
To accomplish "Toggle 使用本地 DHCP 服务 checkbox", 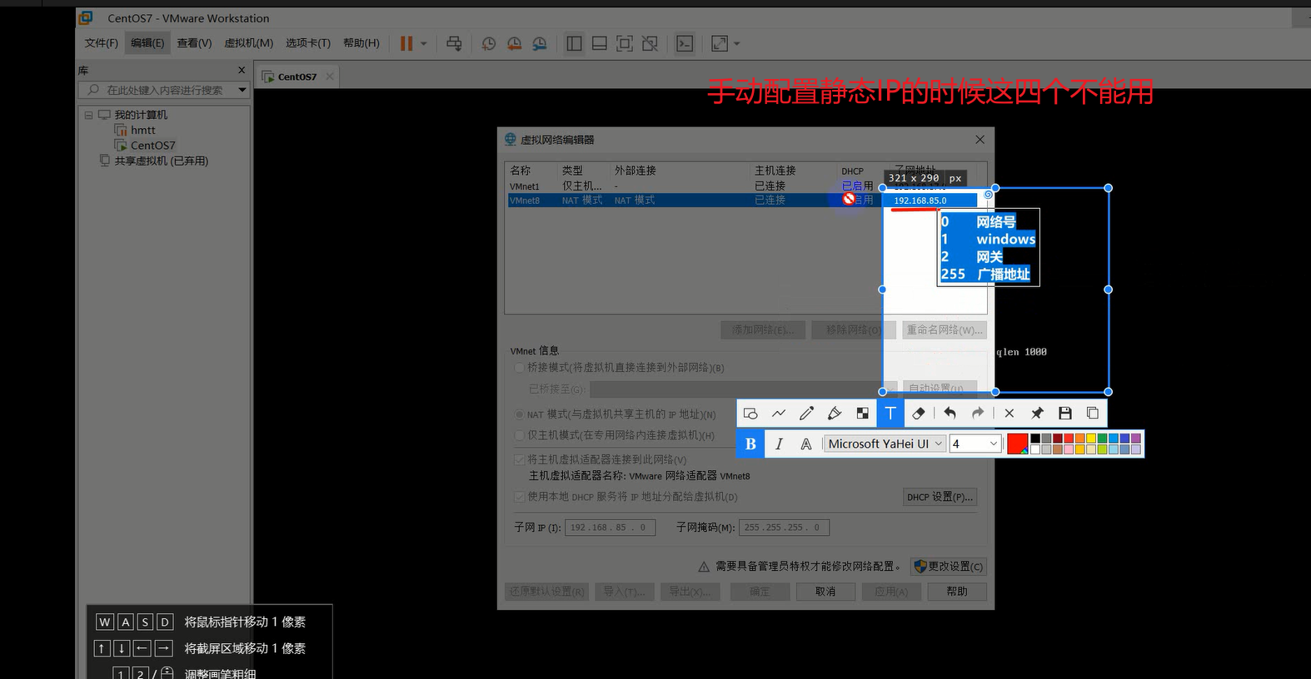I will click(x=520, y=497).
